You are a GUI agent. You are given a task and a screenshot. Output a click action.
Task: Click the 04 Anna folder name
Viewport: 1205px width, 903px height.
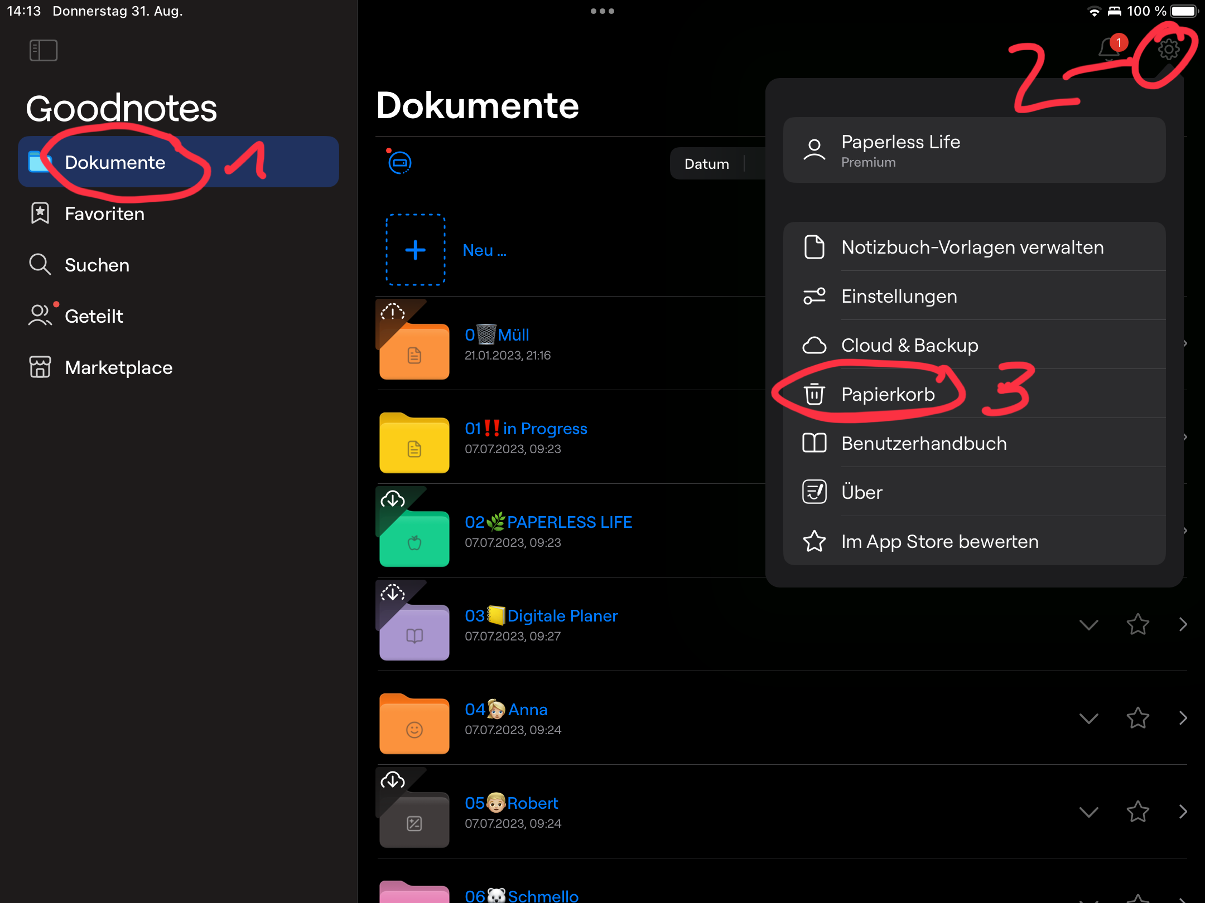point(506,709)
